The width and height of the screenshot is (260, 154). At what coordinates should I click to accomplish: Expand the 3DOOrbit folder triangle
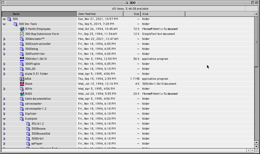tap(4, 139)
